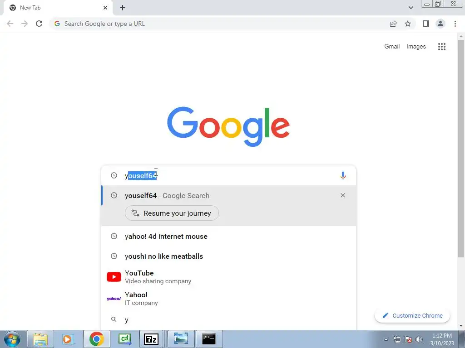The height and width of the screenshot is (348, 465).
Task: Open Chrome's three-dot menu
Action: point(455,24)
